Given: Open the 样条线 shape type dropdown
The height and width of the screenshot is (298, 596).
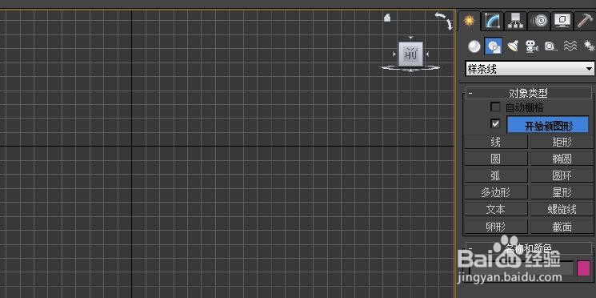Looking at the screenshot, I should pyautogui.click(x=530, y=69).
